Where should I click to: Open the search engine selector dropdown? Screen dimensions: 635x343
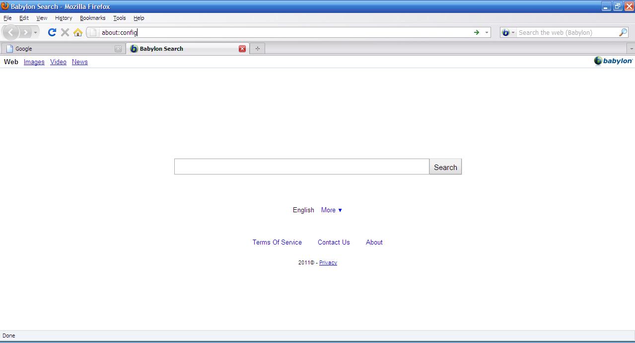[508, 32]
